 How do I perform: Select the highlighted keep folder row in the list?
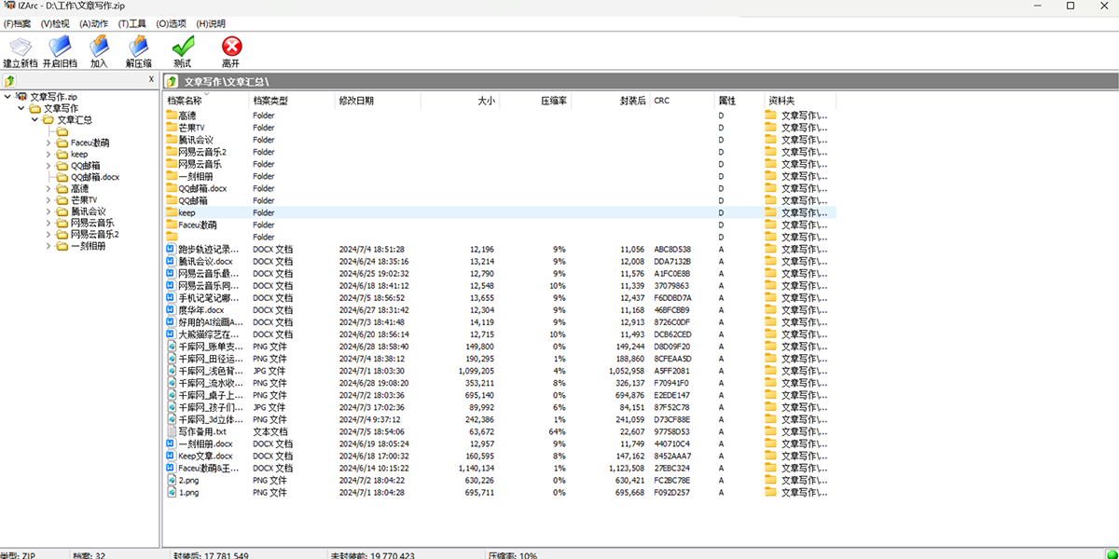pos(500,212)
